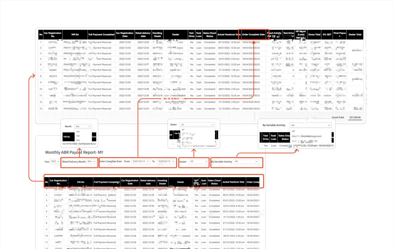Click Sales Cloud Status header in bottom table
The width and height of the screenshot is (394, 249).
click(x=214, y=182)
